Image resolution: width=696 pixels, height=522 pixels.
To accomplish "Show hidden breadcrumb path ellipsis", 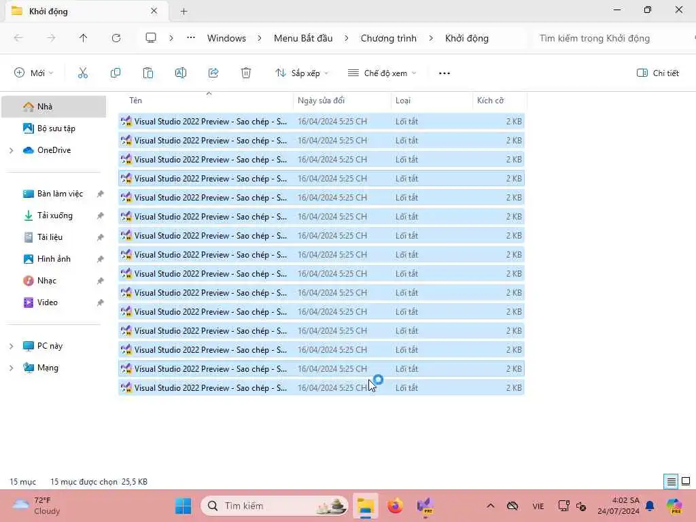I will click(x=191, y=38).
